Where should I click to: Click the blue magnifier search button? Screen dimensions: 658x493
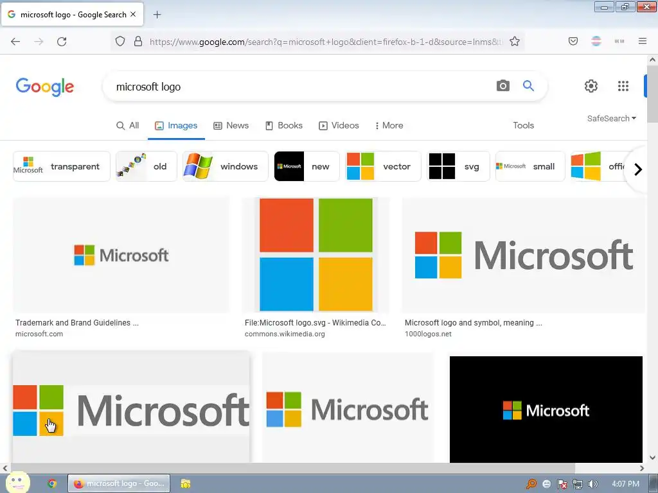[x=528, y=86]
